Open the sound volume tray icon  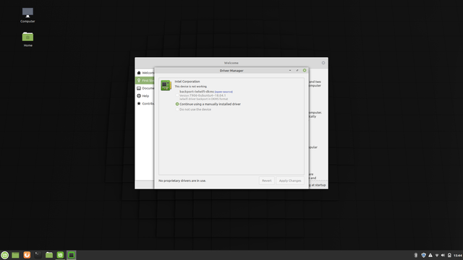(443, 255)
